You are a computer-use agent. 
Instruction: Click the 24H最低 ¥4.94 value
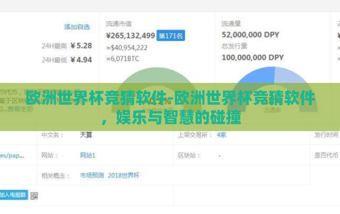[81, 60]
